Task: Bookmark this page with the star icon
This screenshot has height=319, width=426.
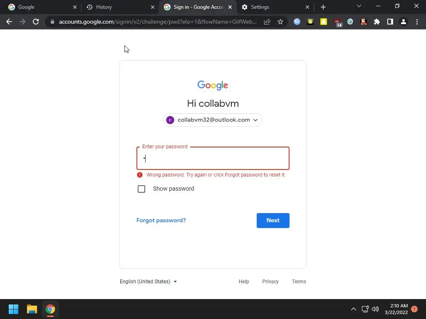Action: 280,22
